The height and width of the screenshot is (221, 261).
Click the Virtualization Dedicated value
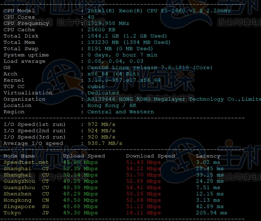(103, 93)
